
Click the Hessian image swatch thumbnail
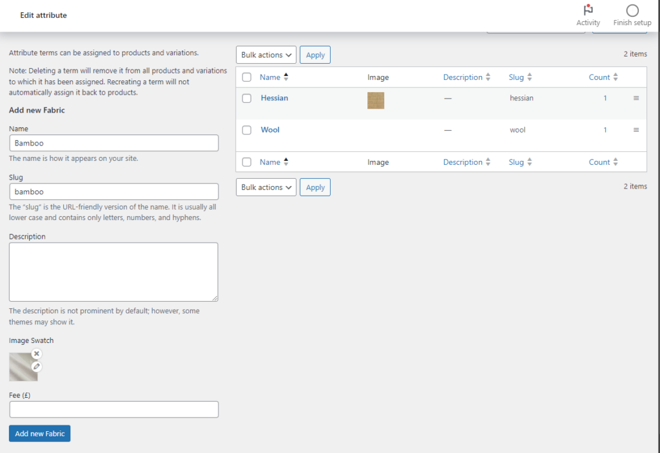[x=376, y=100]
